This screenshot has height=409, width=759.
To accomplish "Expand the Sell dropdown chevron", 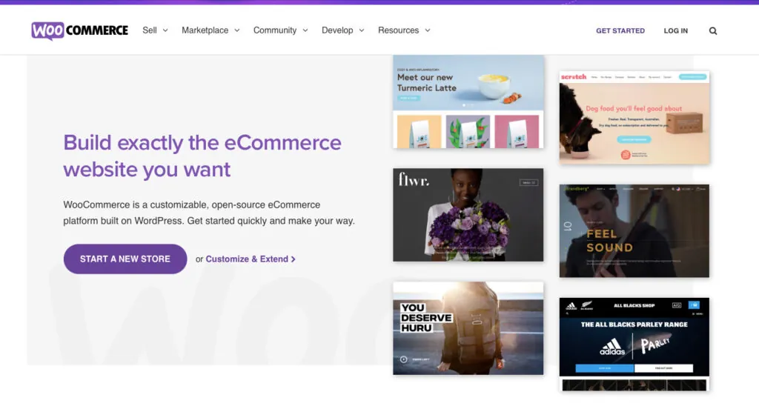I will coord(165,30).
